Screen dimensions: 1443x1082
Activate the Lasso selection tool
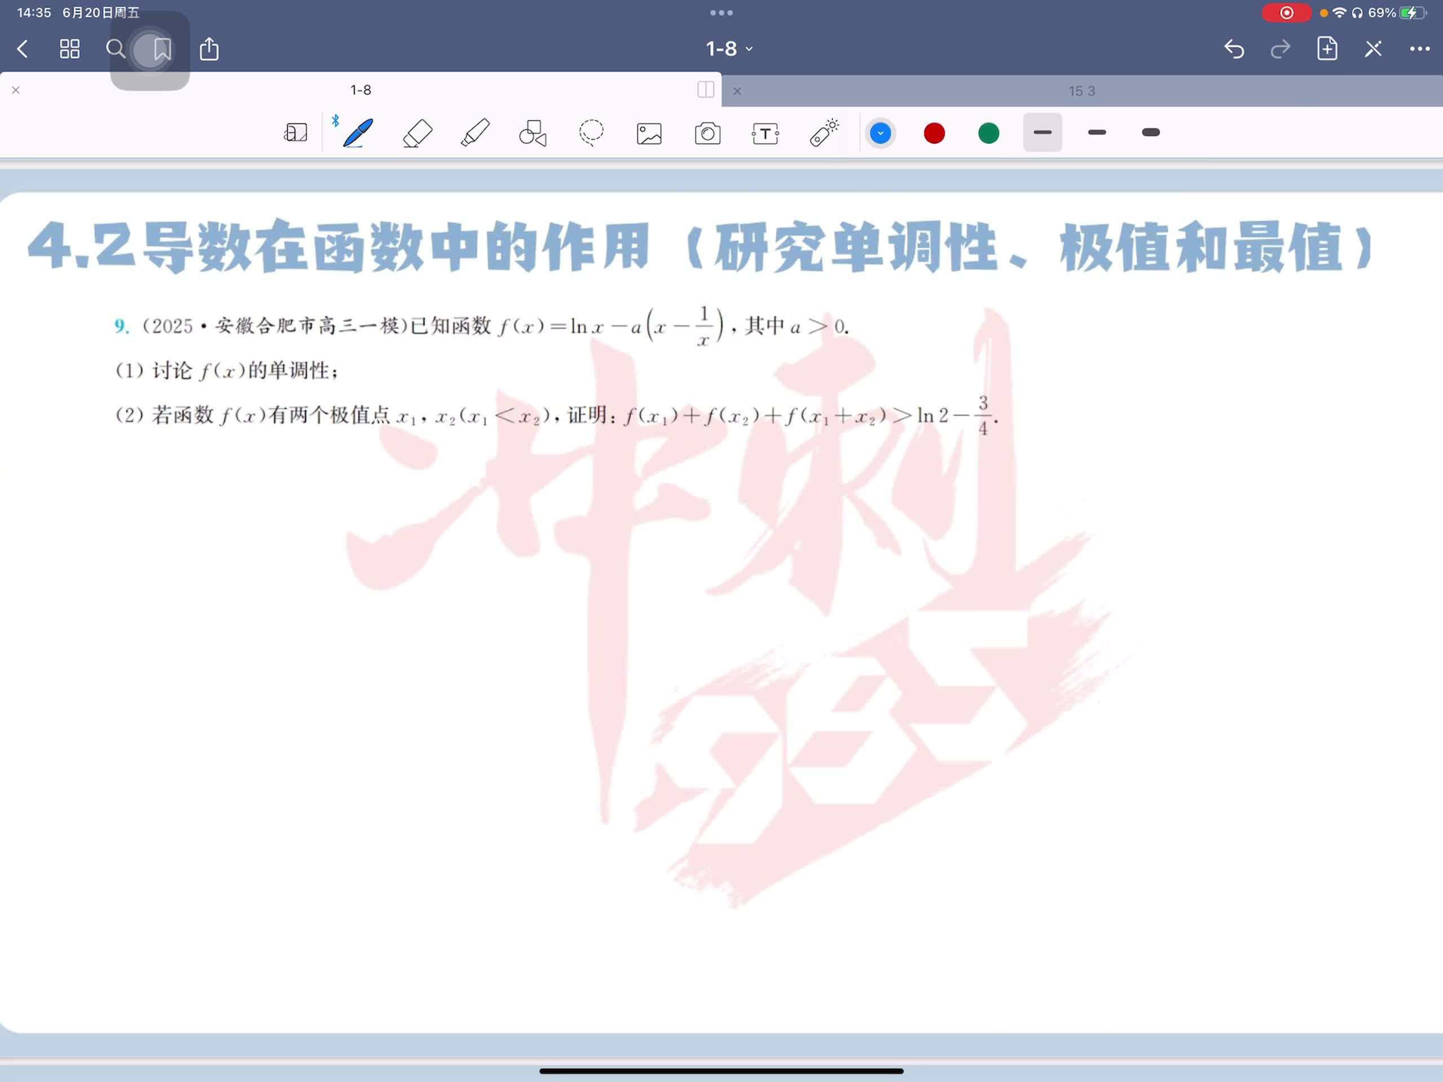point(591,133)
